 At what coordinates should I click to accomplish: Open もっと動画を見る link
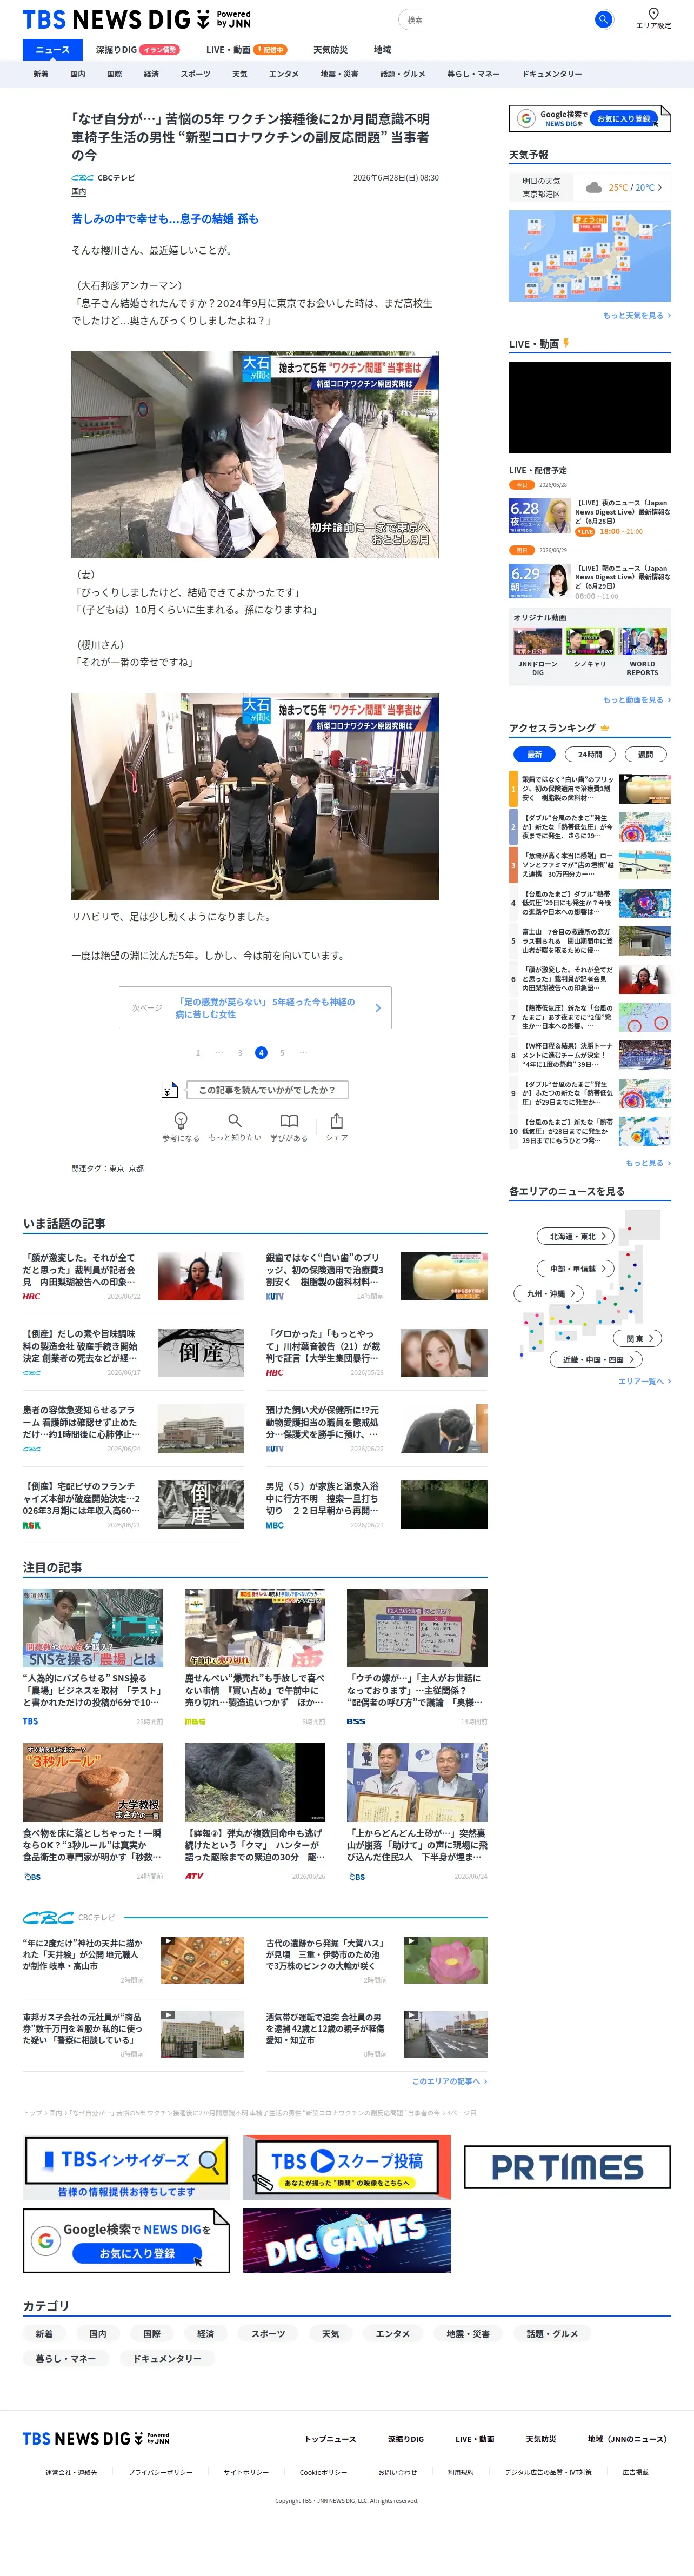click(x=637, y=700)
